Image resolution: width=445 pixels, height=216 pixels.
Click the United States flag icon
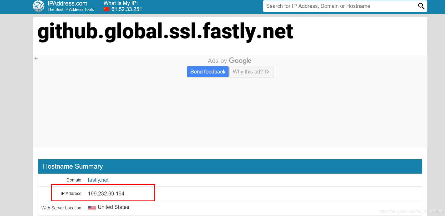tap(92, 208)
